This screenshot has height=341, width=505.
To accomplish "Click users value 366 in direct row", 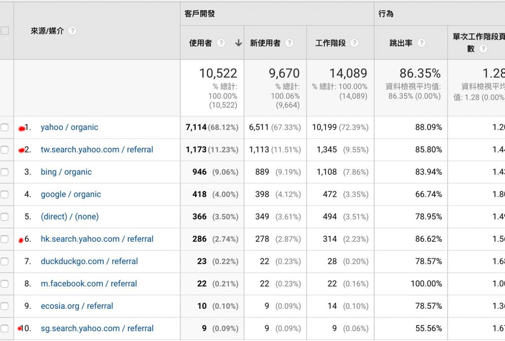I will (x=199, y=217).
